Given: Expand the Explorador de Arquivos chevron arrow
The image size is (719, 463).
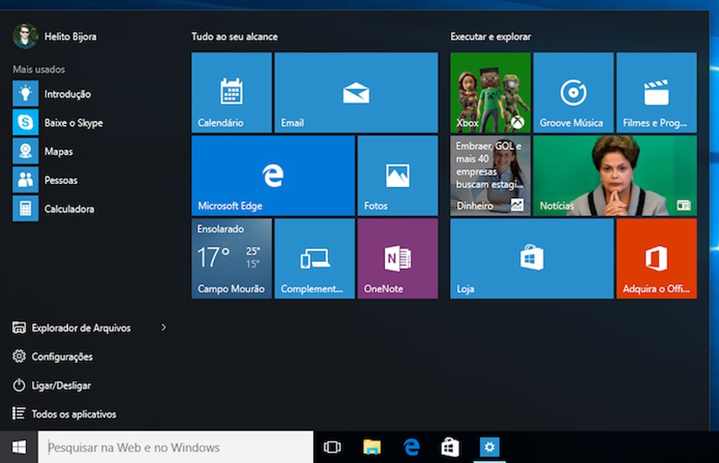Looking at the screenshot, I should [x=164, y=328].
